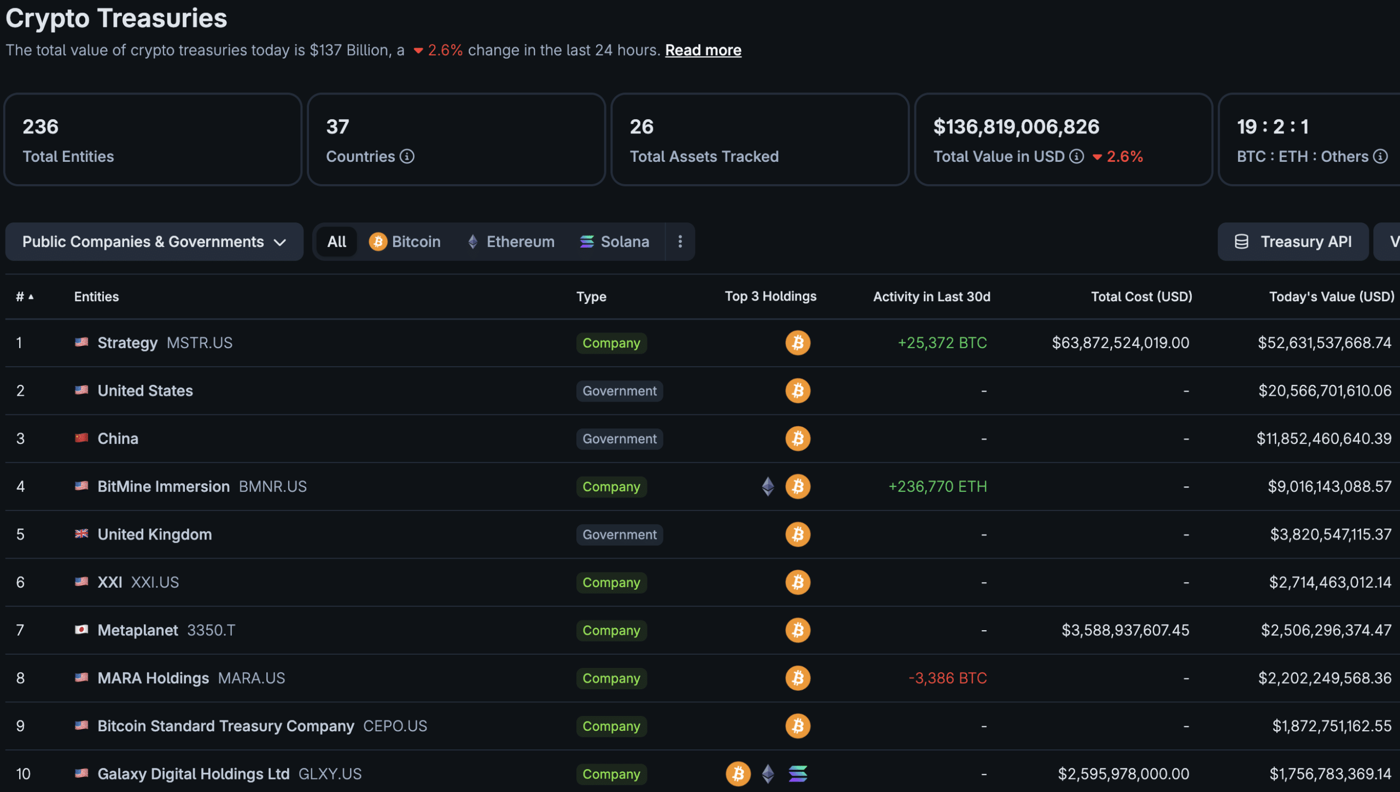Click the Bitcoin holding icon for Metaplanet
Viewport: 1400px width, 792px height.
pos(798,630)
